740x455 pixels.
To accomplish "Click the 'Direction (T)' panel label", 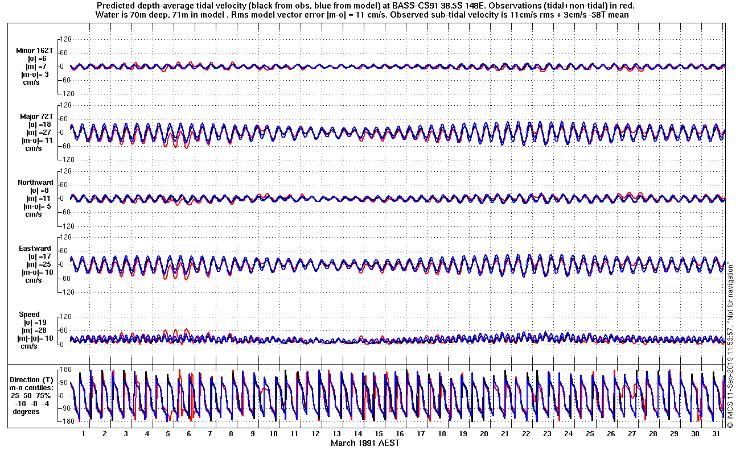I will 33,380.
